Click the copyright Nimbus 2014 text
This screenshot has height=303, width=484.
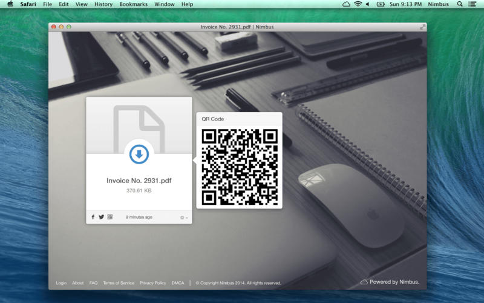tap(238, 283)
